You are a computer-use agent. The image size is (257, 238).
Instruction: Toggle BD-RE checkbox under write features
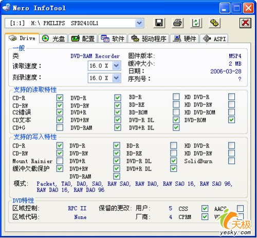pyautogui.click(x=174, y=153)
